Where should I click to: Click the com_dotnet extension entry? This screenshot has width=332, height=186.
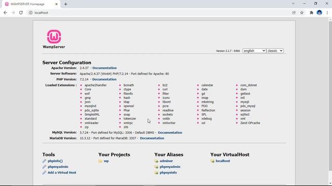[248, 85]
